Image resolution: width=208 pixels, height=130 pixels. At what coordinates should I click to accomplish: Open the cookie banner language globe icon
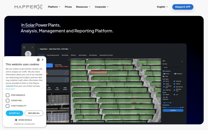pos(38,60)
